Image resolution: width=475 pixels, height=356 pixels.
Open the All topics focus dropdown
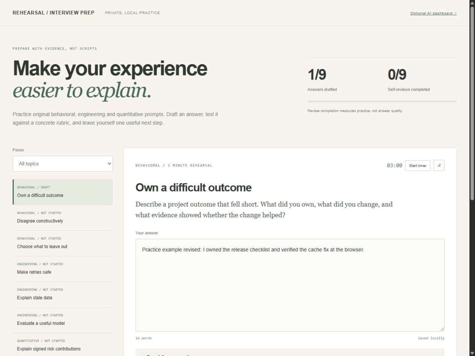pos(63,164)
